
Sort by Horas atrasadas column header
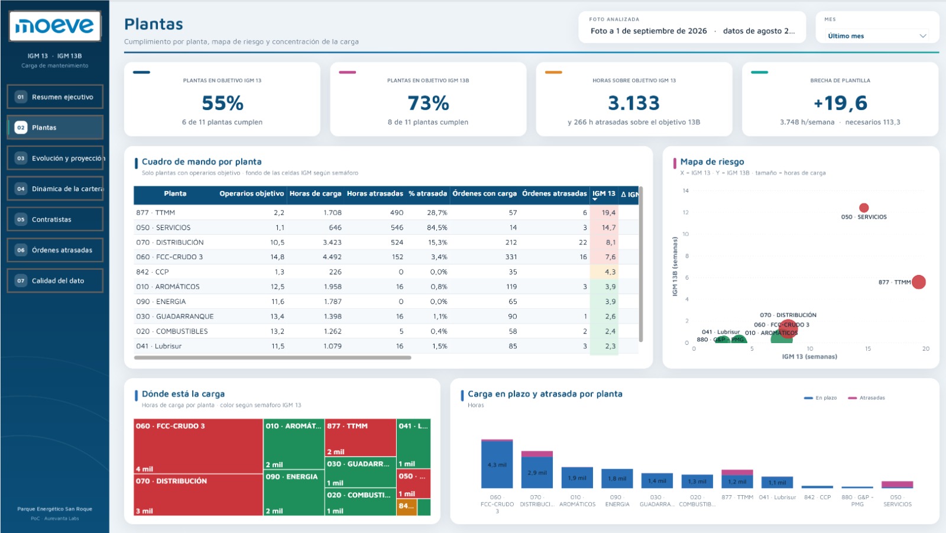click(x=375, y=194)
